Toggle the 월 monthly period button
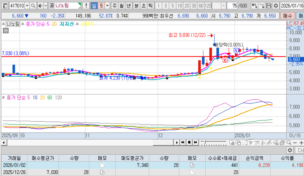 click(x=122, y=6)
